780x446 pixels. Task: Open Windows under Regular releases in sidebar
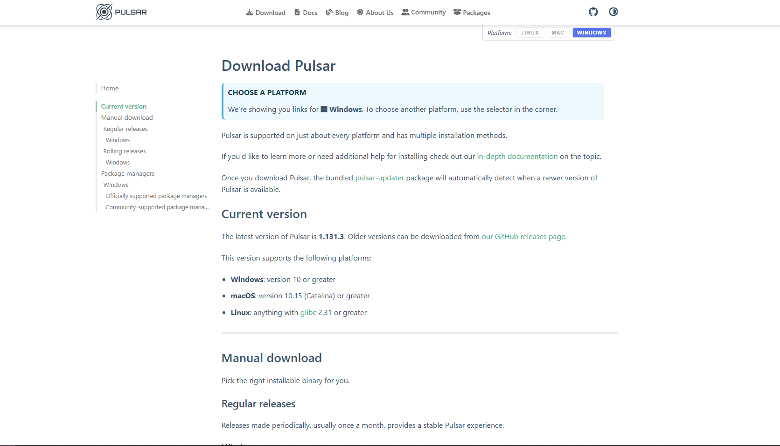pyautogui.click(x=118, y=140)
